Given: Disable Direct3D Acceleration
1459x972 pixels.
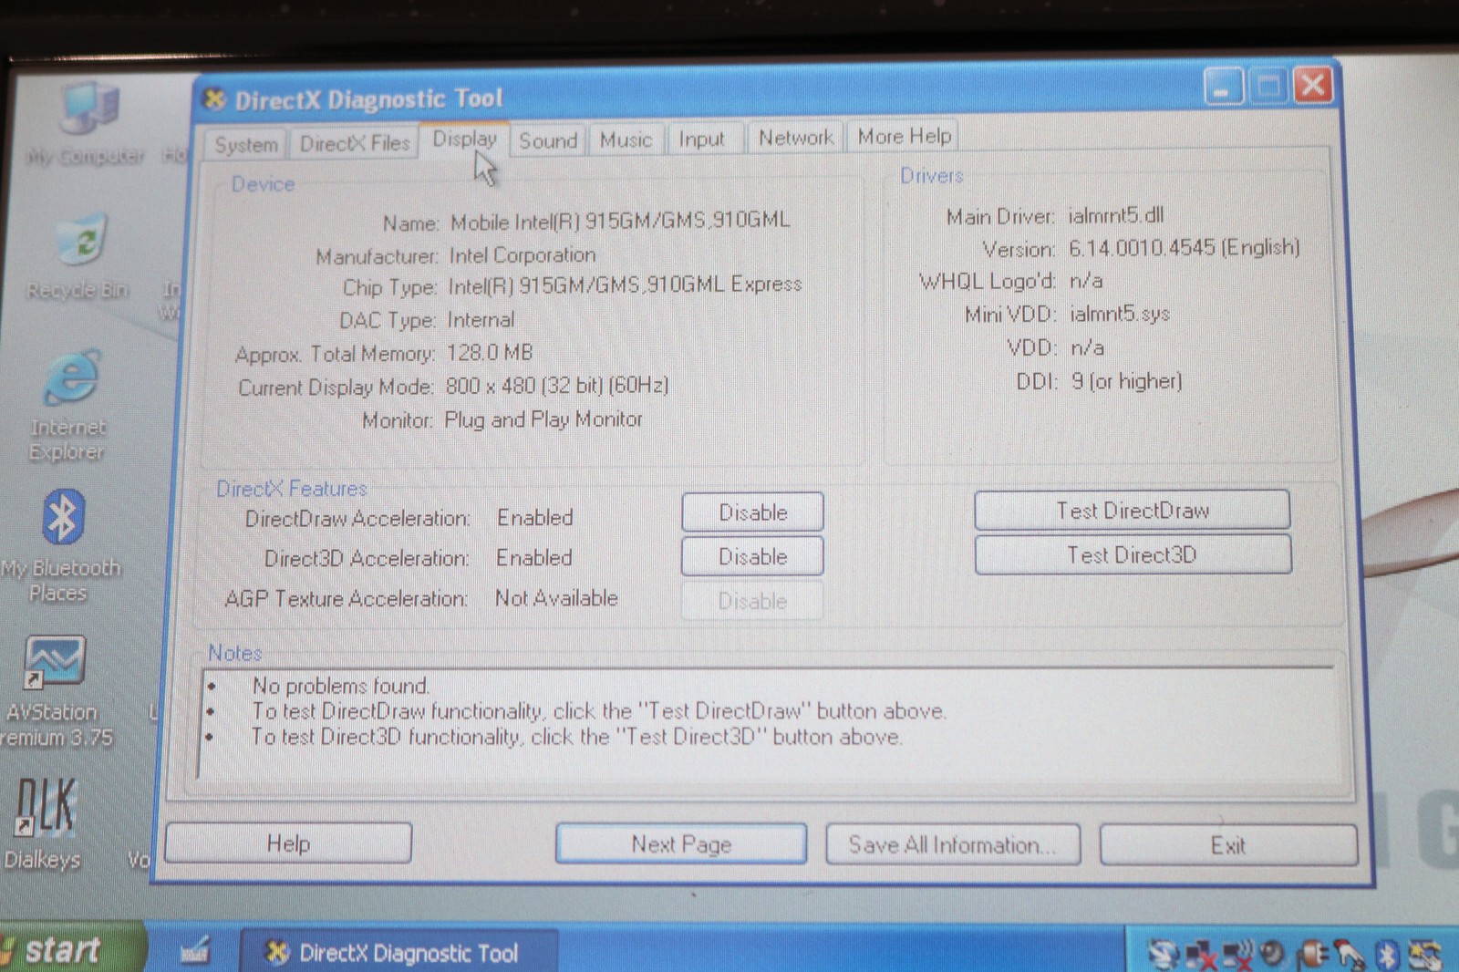Looking at the screenshot, I should click(753, 556).
